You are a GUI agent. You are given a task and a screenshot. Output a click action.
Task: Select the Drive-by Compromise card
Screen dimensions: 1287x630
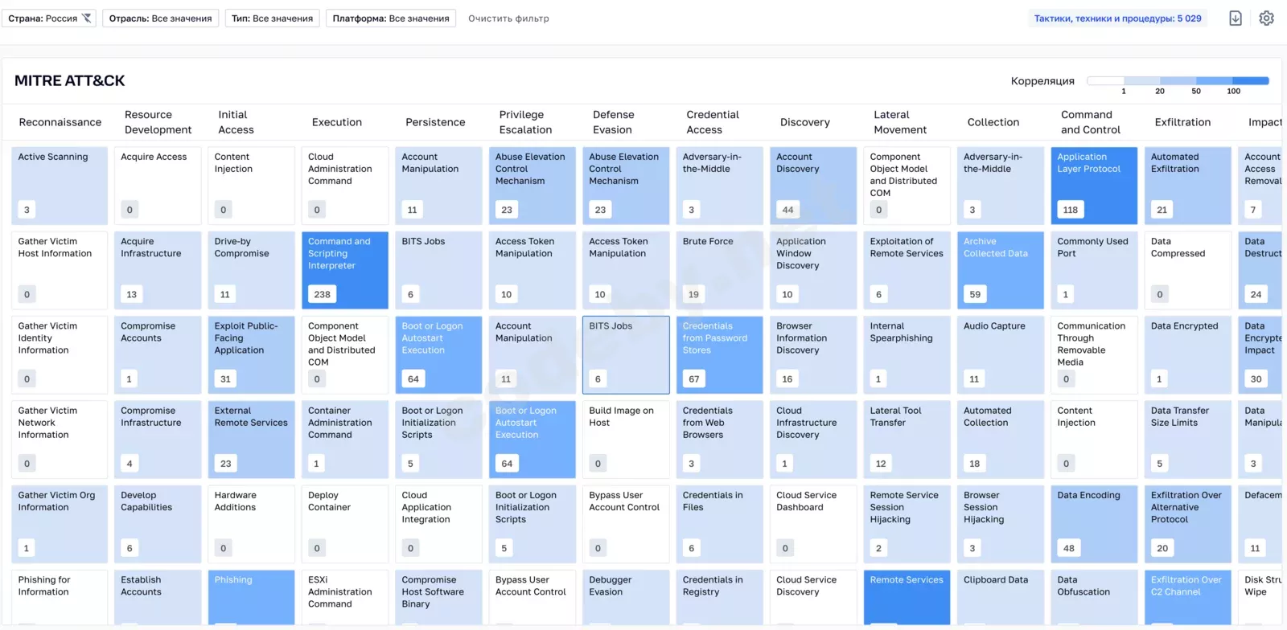(251, 270)
